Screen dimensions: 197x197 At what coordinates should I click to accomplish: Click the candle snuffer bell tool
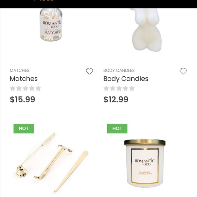pos(21,172)
